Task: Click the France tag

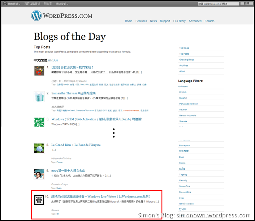Action: [x=60, y=162]
